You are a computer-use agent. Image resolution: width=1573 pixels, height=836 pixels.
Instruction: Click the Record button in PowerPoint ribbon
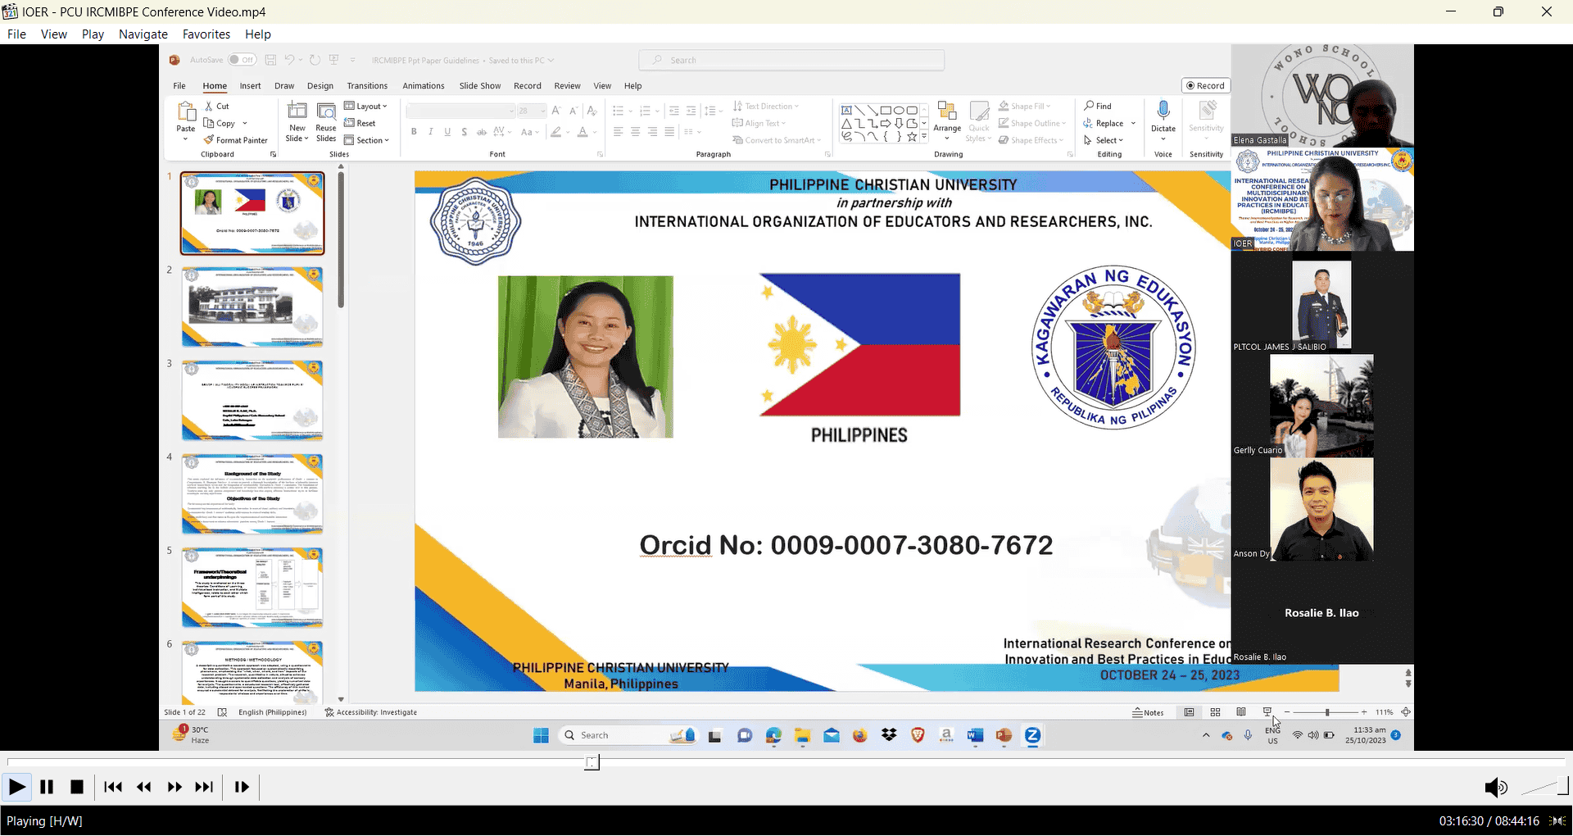[1205, 85]
